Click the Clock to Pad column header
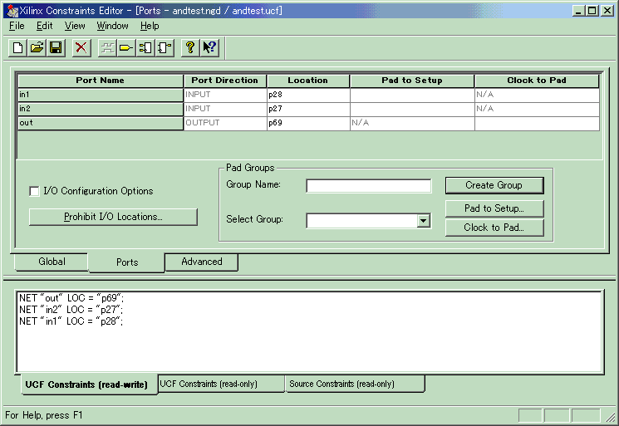Viewport: 619px width, 426px height. click(537, 81)
